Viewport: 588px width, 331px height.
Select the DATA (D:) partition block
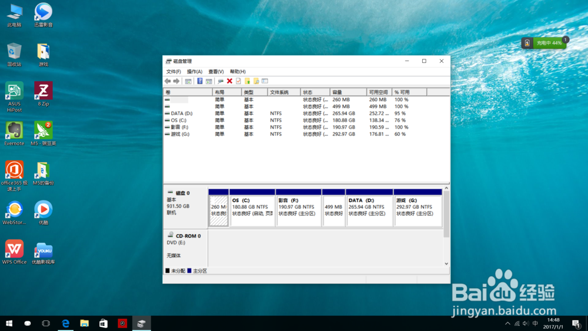pos(369,208)
